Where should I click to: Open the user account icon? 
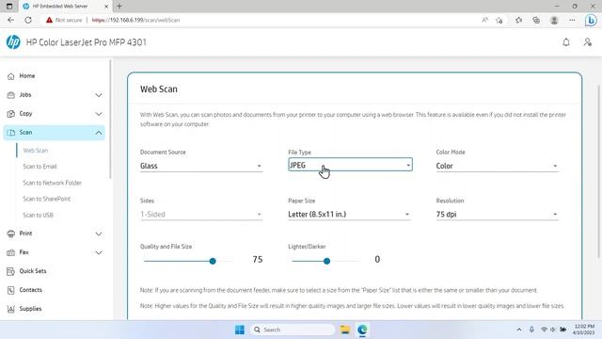[x=587, y=41]
